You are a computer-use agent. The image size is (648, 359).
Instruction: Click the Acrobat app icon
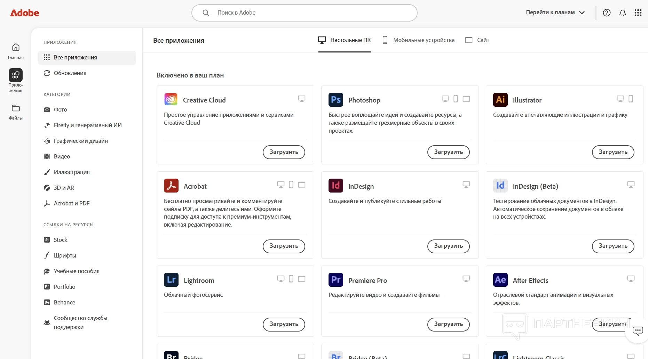(x=171, y=186)
